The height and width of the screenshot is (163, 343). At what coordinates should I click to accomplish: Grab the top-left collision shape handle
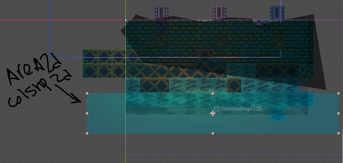click(x=87, y=93)
